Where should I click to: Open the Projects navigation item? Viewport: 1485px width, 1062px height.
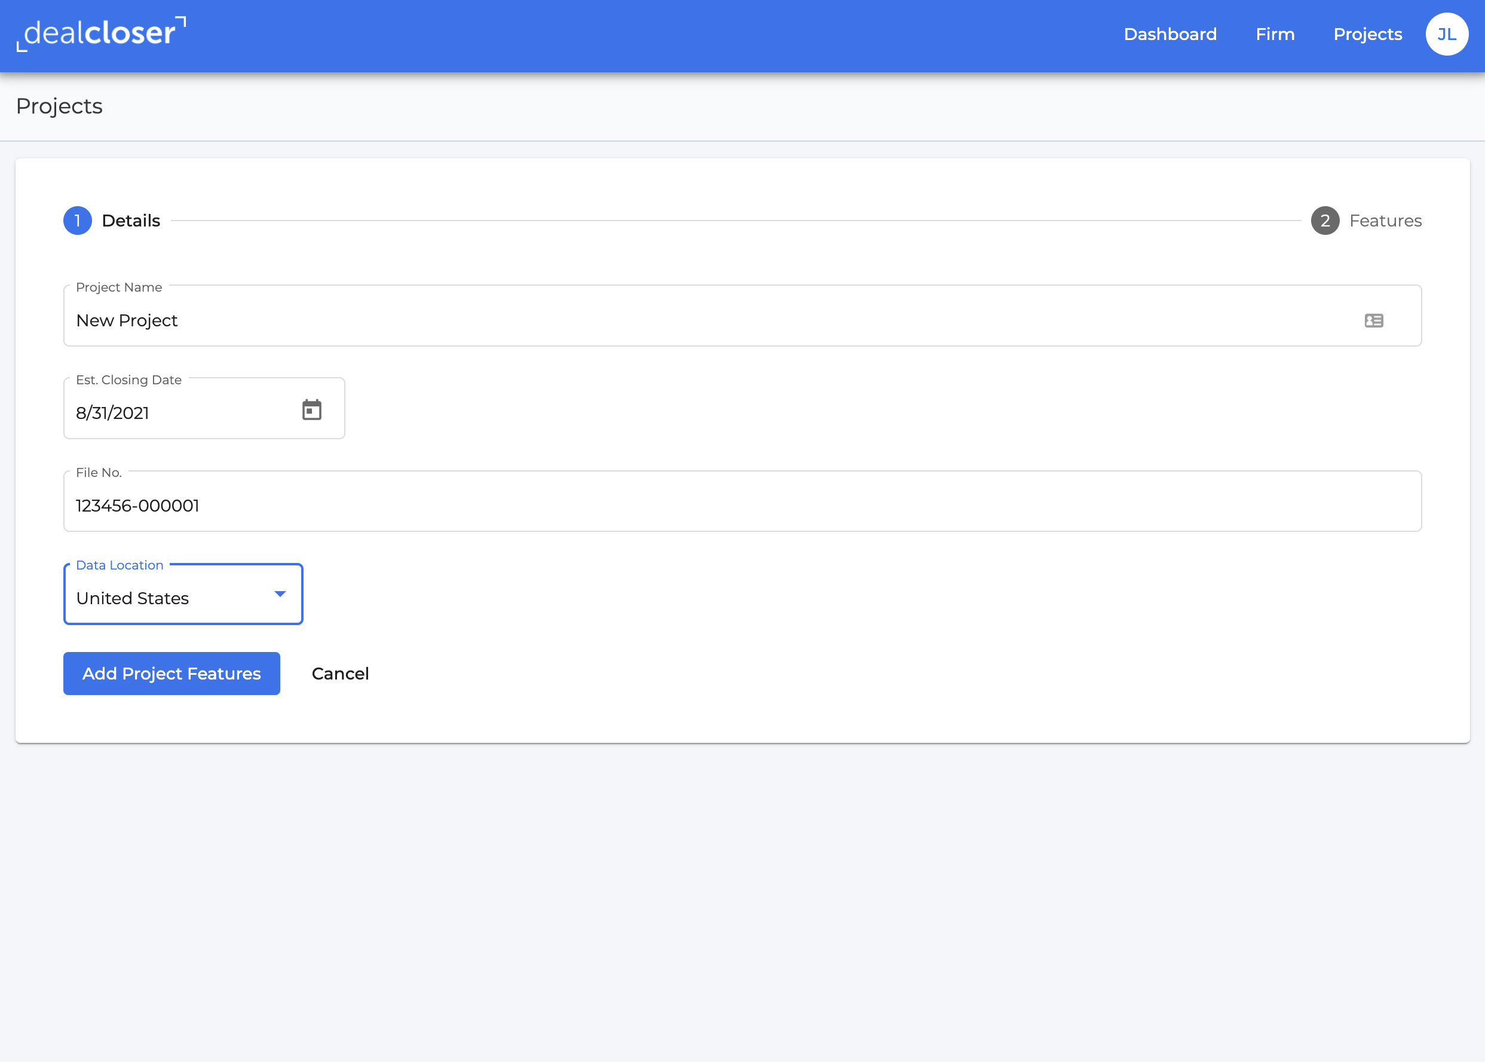(x=1367, y=34)
